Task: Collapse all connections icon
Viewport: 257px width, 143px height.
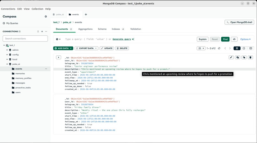Action: (x=38, y=32)
